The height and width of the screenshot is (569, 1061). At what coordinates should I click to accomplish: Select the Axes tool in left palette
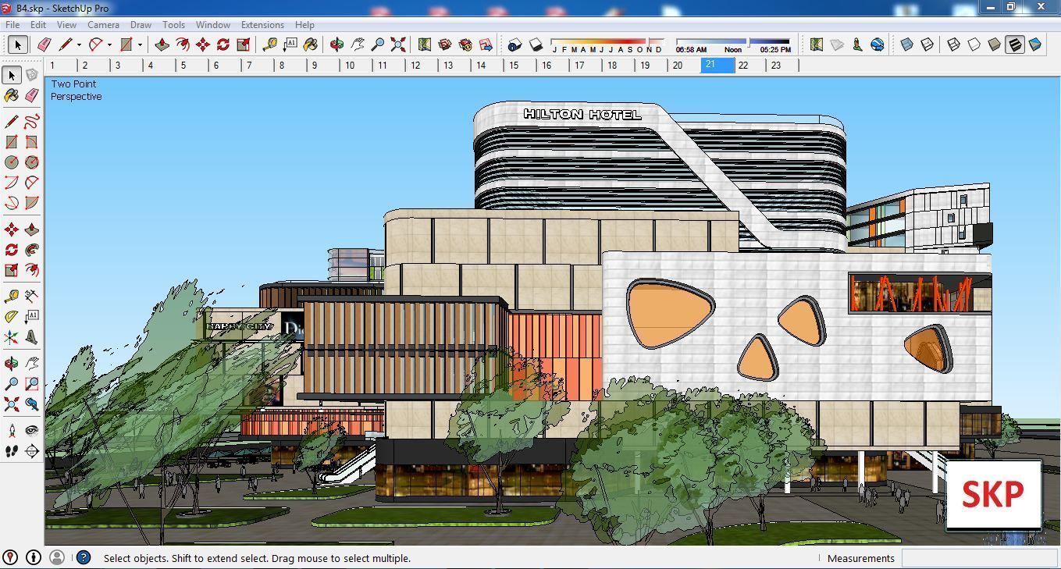[11, 337]
